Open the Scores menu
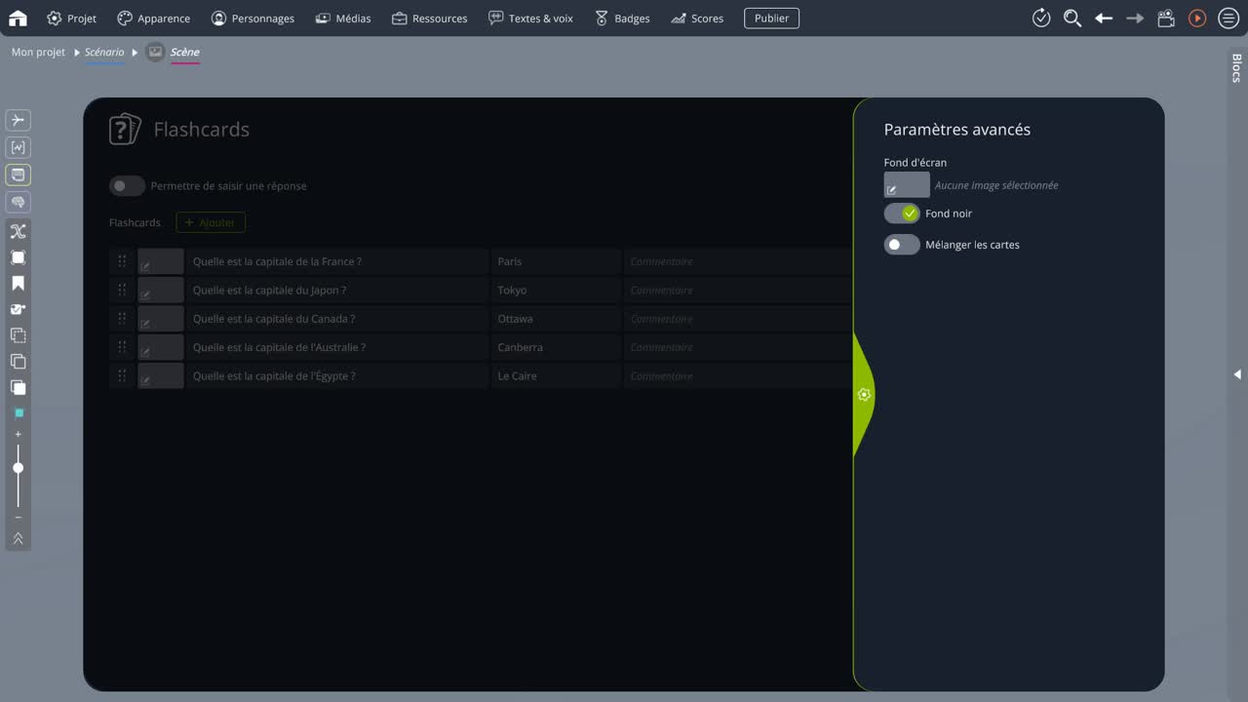The image size is (1248, 702). (697, 18)
